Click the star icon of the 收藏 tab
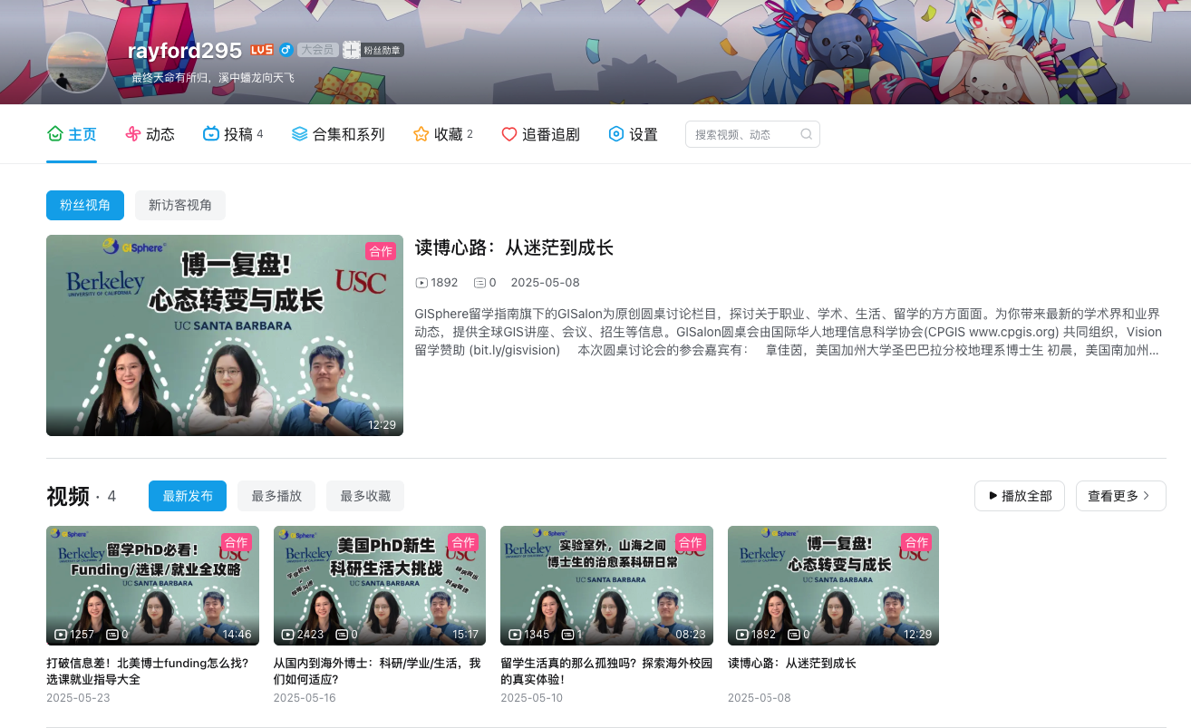Screen dimensions: 1191x728 point(421,134)
